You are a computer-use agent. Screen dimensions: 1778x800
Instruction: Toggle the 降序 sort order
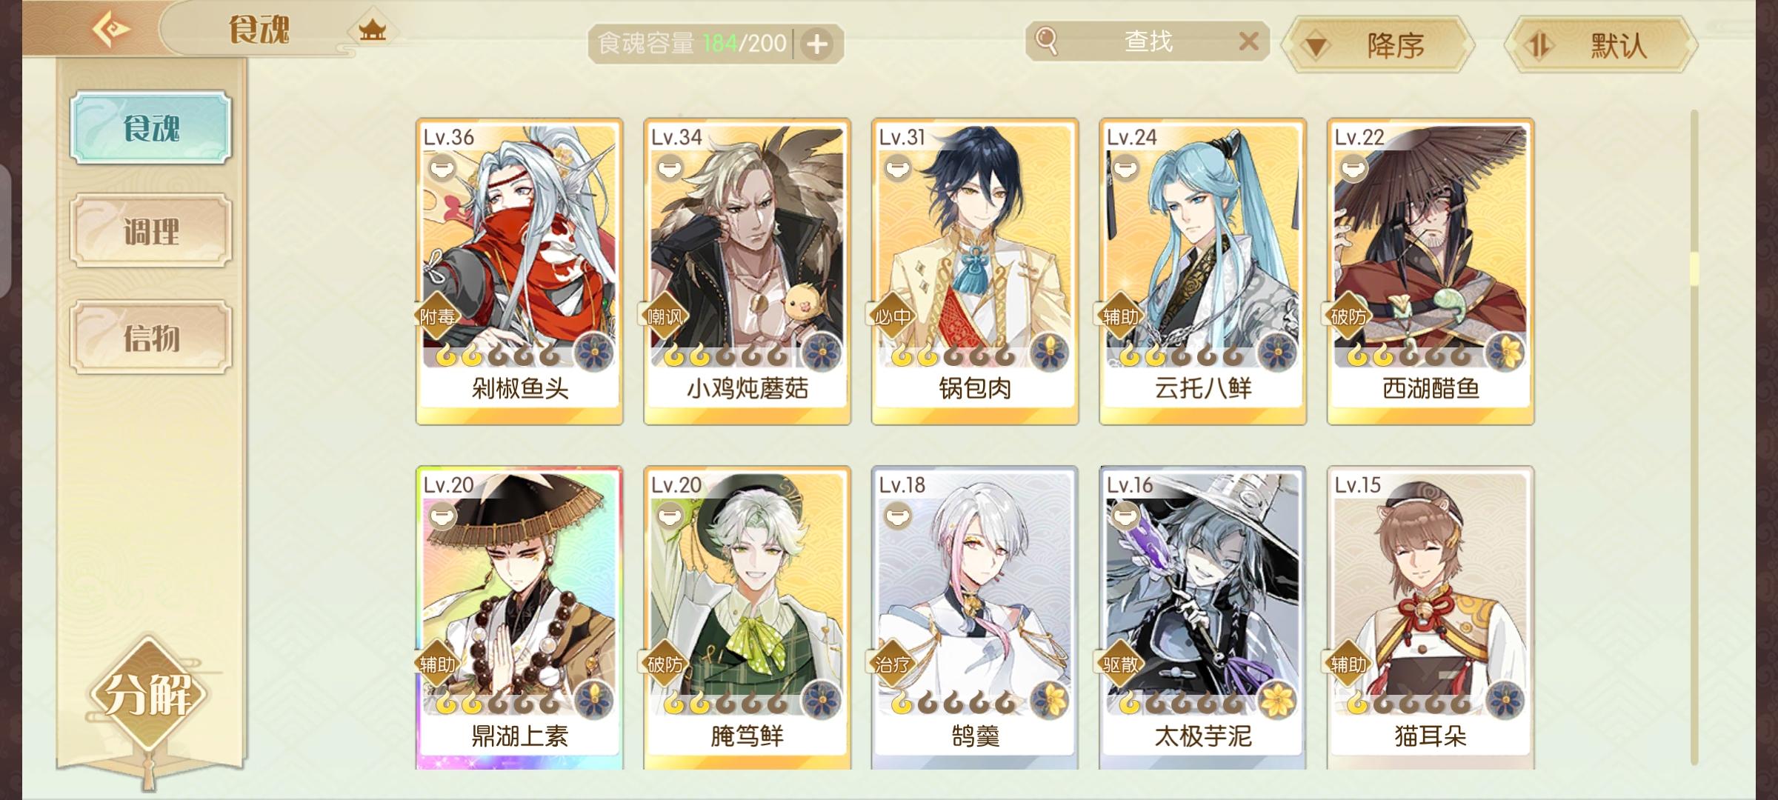(x=1378, y=46)
